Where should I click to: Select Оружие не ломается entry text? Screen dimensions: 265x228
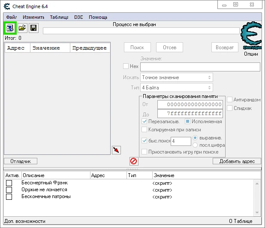[x=44, y=190]
